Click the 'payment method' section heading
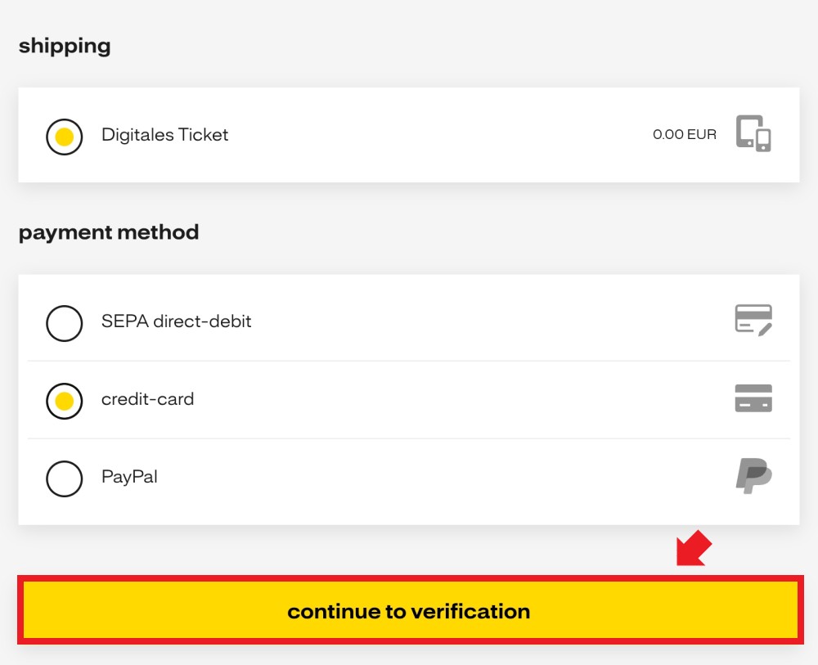 [109, 232]
